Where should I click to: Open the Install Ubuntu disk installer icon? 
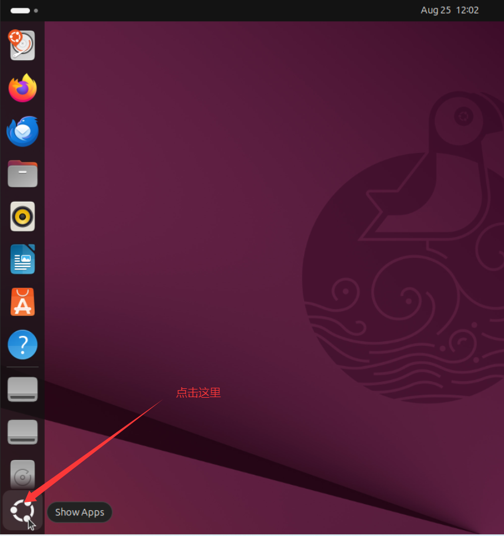pyautogui.click(x=22, y=45)
